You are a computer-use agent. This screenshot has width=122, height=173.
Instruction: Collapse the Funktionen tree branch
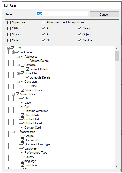point(13,52)
